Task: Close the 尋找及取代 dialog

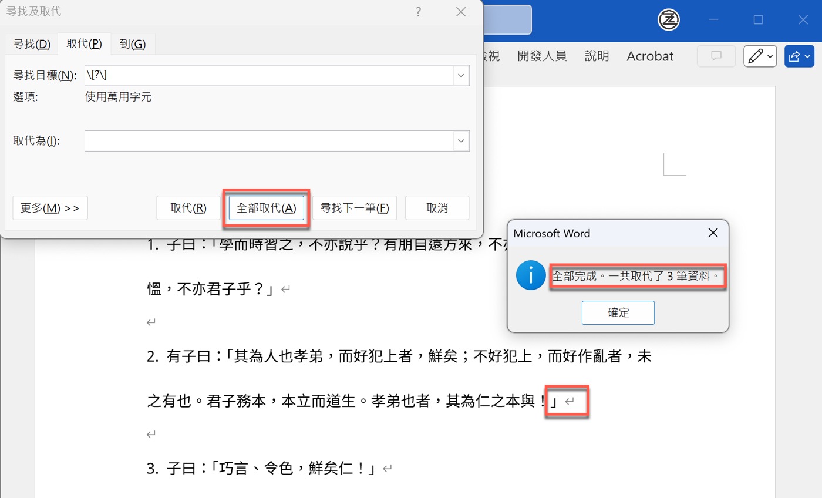Action: (461, 12)
